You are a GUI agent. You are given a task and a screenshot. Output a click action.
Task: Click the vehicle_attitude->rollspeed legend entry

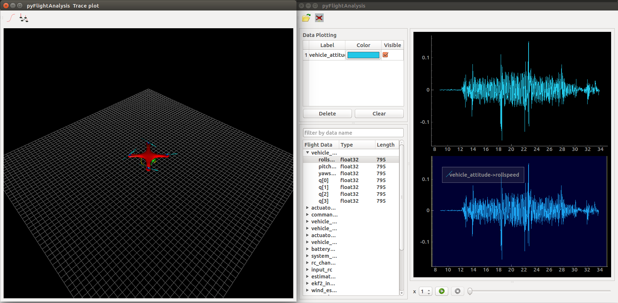coord(483,175)
